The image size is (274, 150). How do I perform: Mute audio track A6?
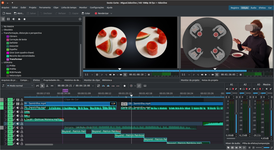click(18, 128)
